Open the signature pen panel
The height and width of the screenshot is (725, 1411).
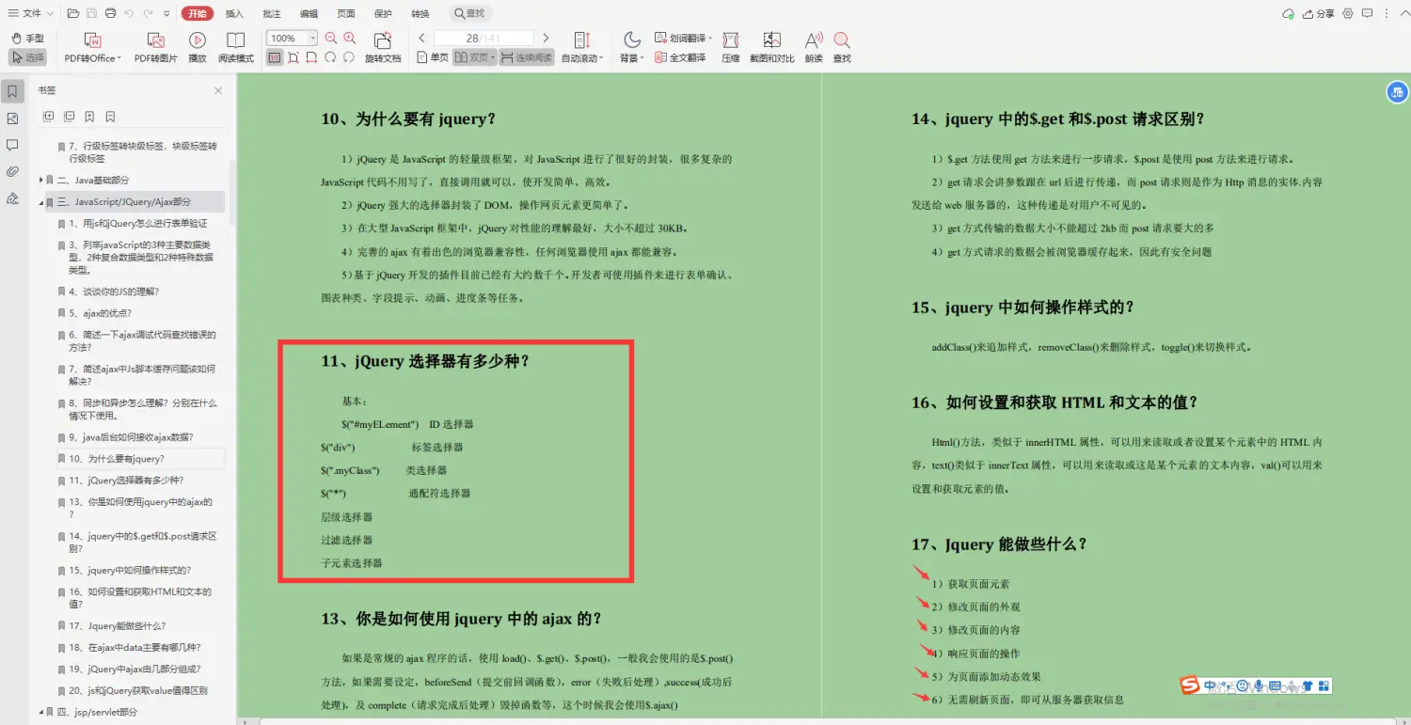(12, 197)
